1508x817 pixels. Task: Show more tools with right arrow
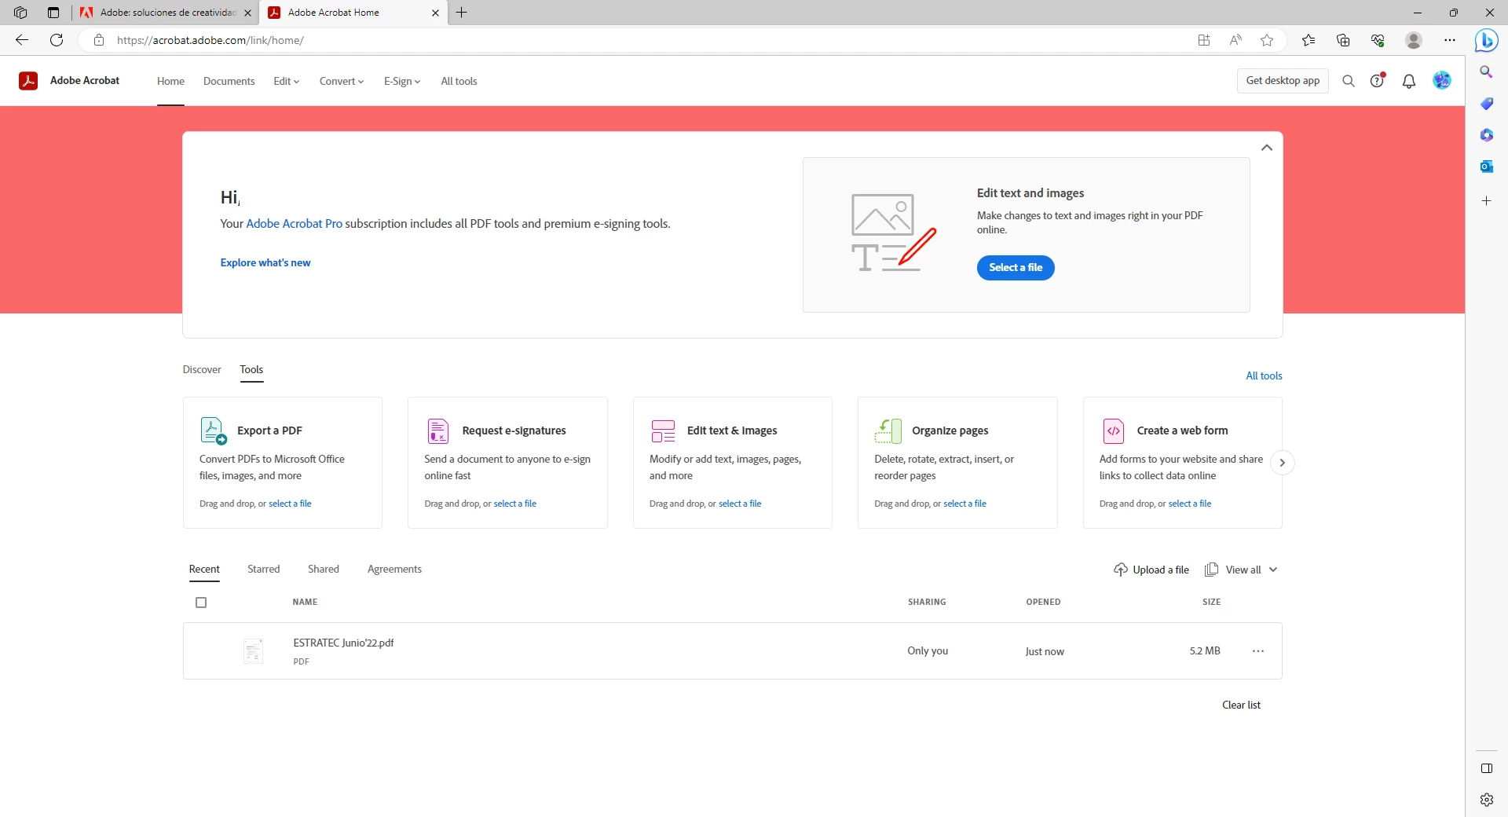tap(1282, 463)
